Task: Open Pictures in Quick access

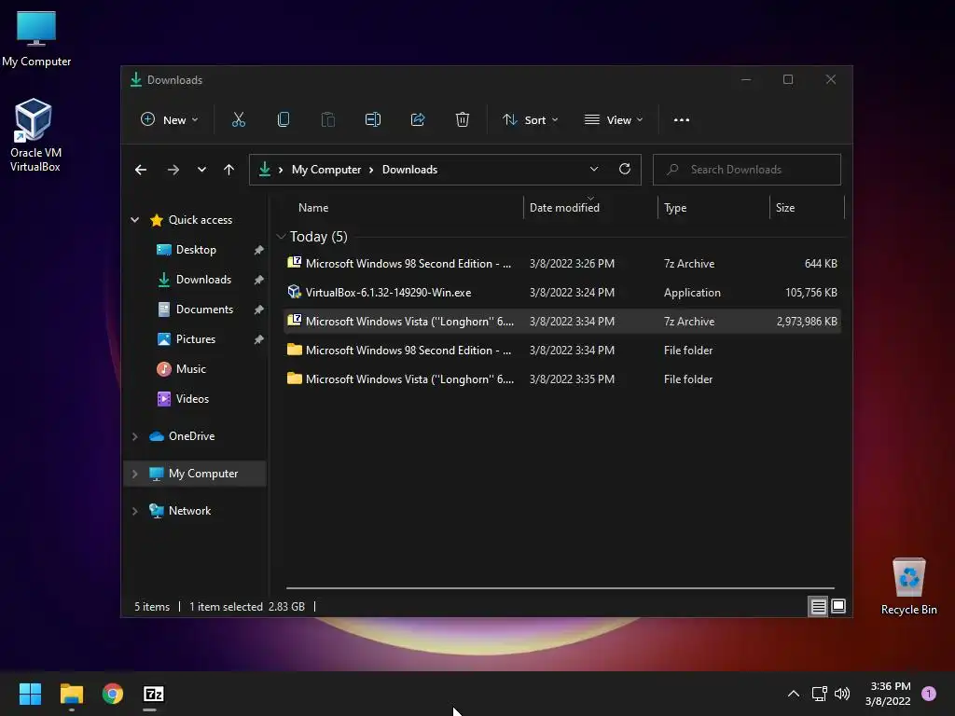Action: tap(196, 339)
